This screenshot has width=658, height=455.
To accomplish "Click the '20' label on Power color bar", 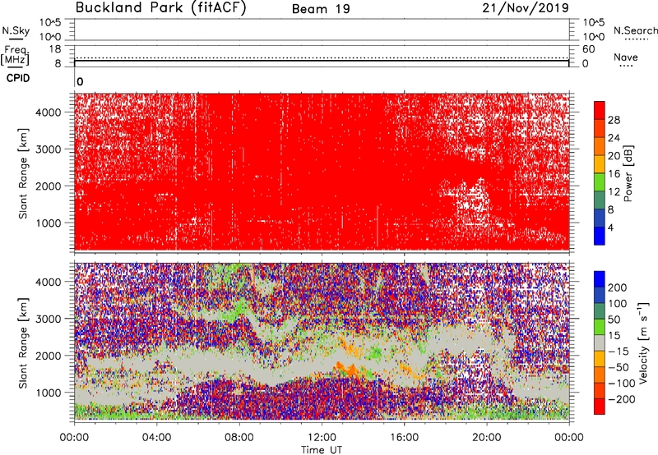I will pos(614,156).
